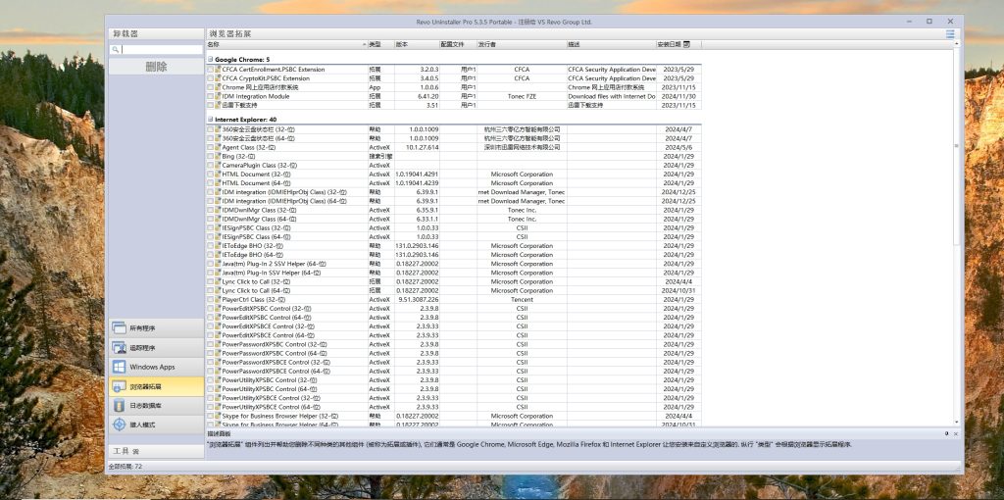The image size is (1004, 500).
Task: Check the HTML Document (32-位) checkbox
Action: click(x=210, y=175)
